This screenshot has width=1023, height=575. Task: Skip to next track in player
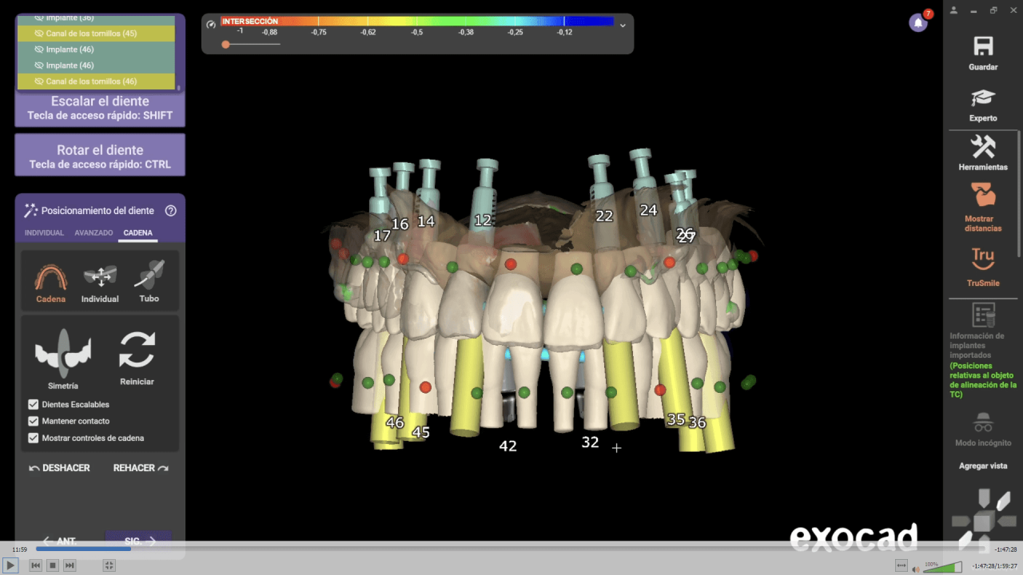point(70,565)
